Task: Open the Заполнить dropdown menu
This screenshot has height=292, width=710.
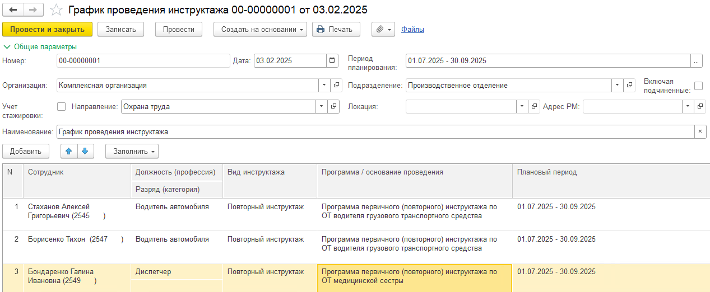Action: pyautogui.click(x=132, y=151)
